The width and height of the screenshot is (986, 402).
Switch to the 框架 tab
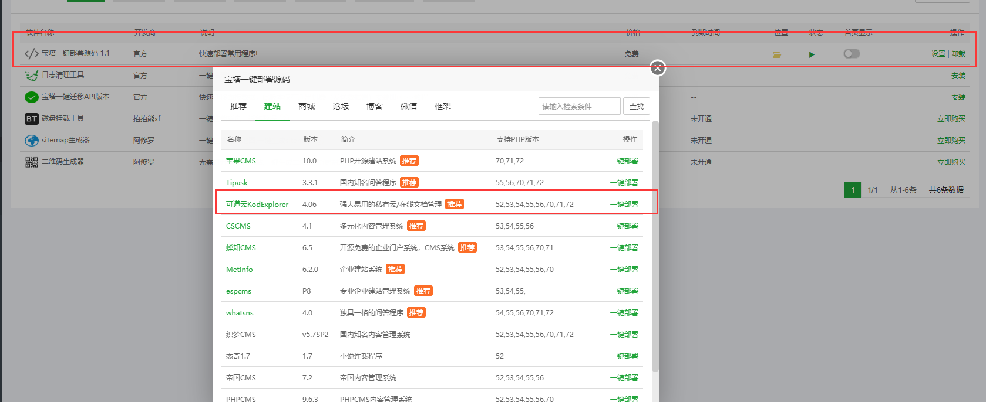(443, 106)
